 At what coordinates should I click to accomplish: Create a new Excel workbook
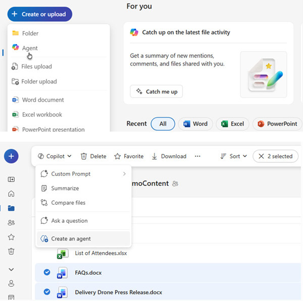click(59, 114)
